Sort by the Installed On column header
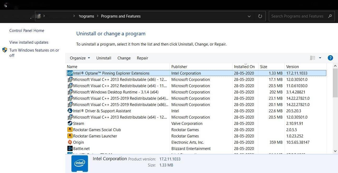Viewport: 338px width, 173px height. (x=245, y=67)
